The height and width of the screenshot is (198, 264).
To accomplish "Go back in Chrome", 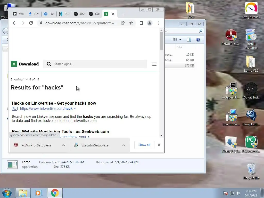I will (14, 23).
